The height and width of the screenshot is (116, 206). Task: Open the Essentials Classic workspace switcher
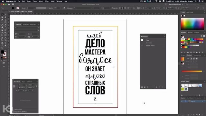176,4
